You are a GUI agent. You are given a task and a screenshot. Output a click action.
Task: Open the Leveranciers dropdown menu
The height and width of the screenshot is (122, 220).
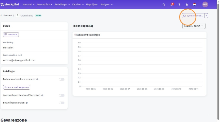pyautogui.click(x=45, y=5)
